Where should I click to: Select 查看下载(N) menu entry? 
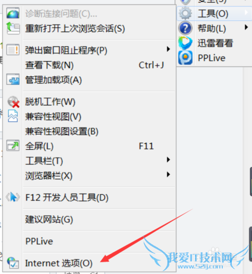(x=99, y=65)
